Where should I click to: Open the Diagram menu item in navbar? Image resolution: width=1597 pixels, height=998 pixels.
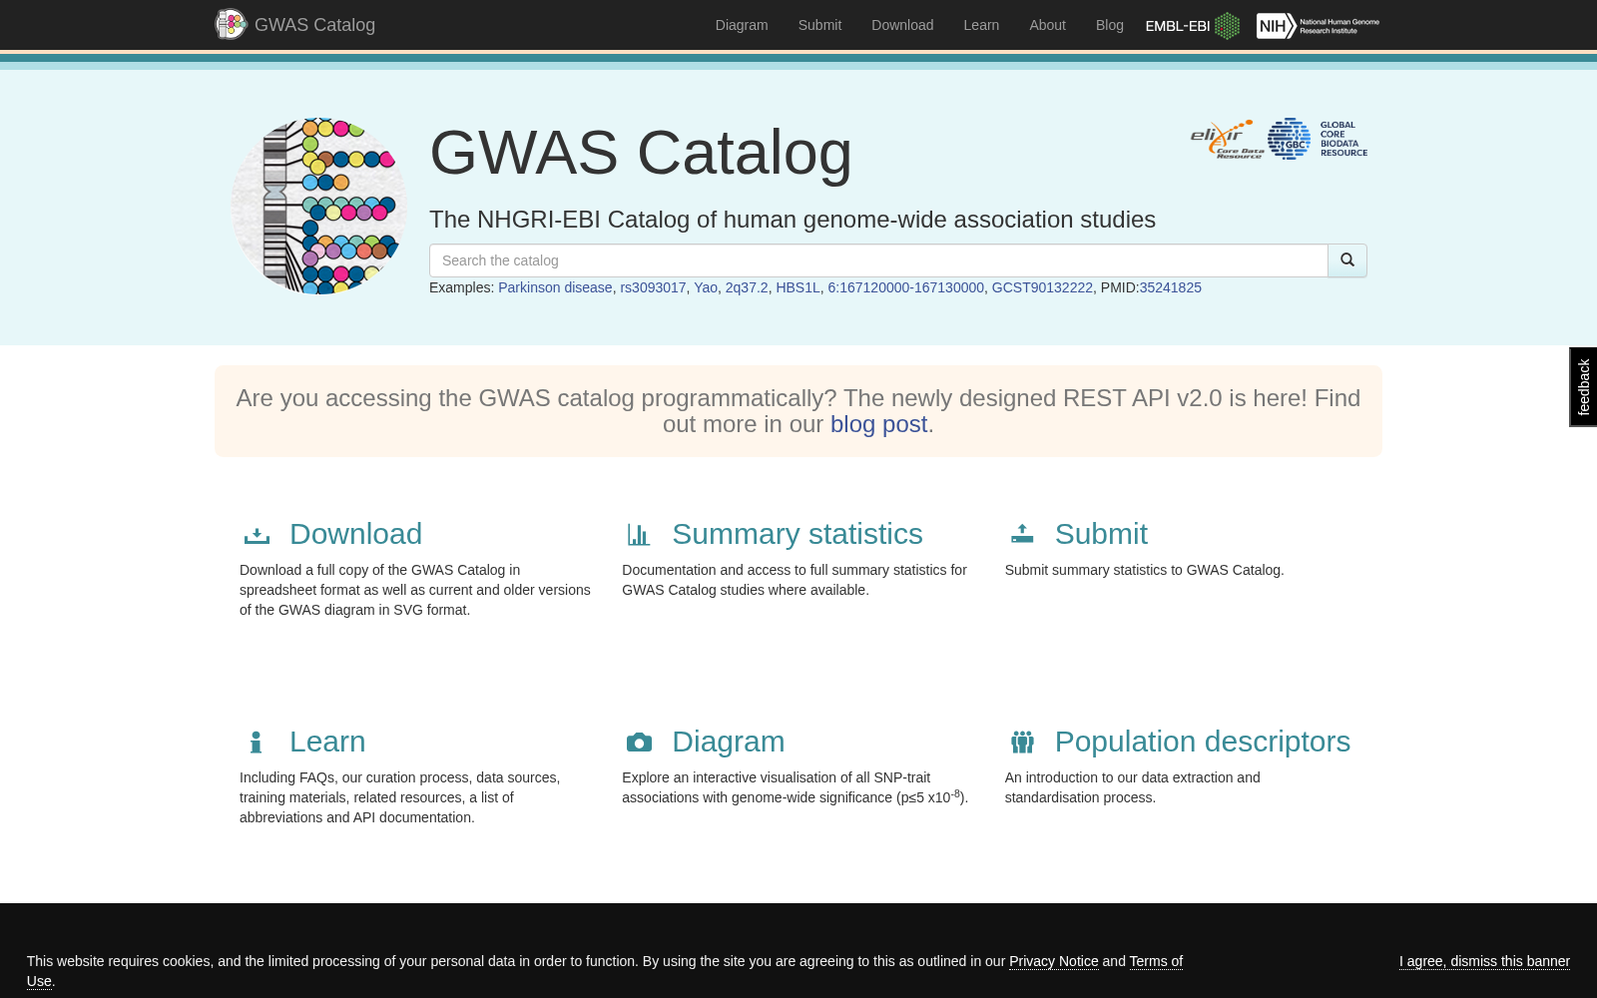pyautogui.click(x=742, y=25)
